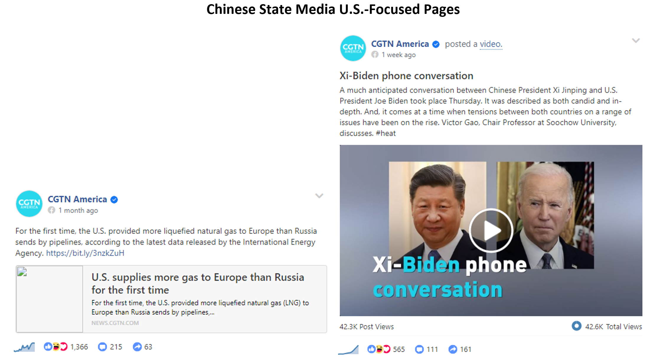Expand options chevron on the gas post

click(x=319, y=196)
